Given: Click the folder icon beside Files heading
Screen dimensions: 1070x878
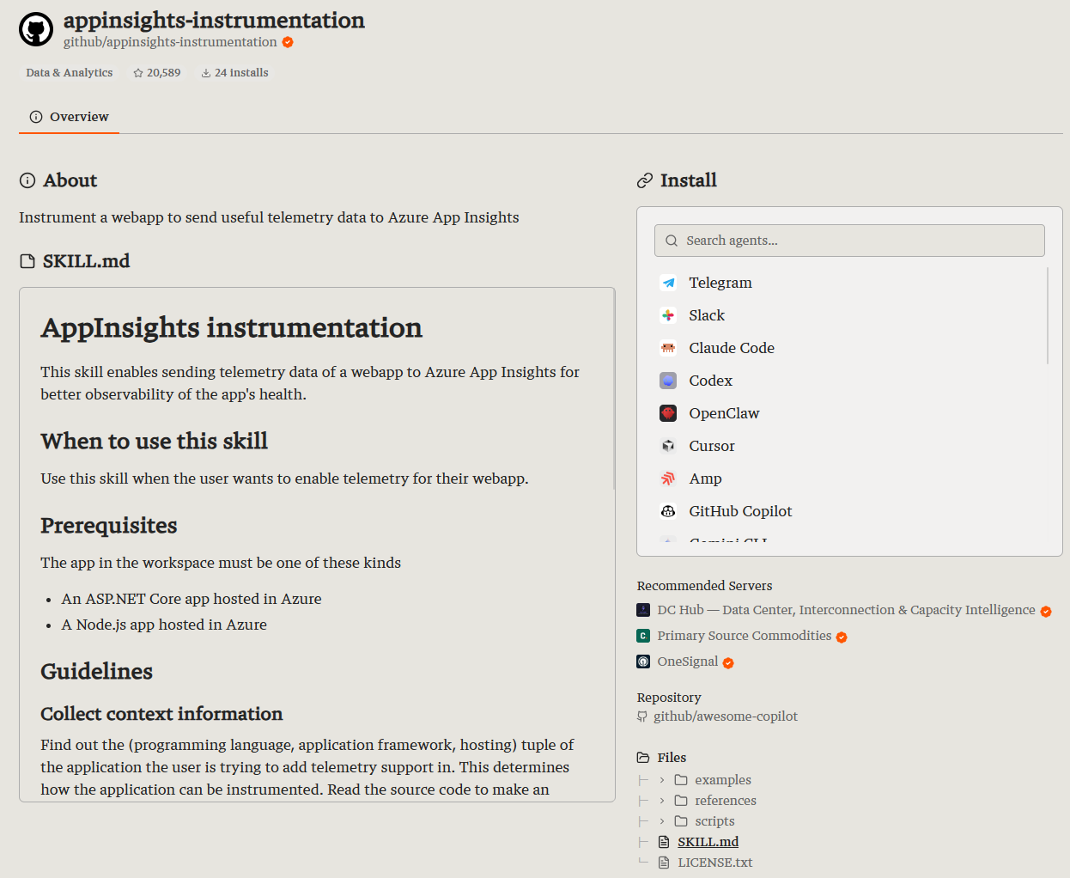Looking at the screenshot, I should pyautogui.click(x=643, y=758).
